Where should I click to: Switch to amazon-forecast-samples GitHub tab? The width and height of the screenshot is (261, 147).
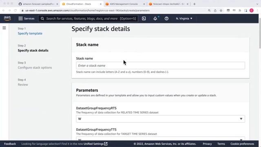click(x=38, y=4)
